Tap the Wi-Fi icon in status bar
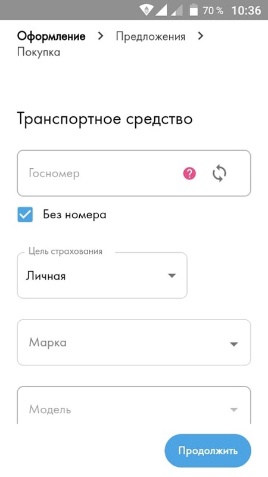Screen dimensions: 268x477 (146, 10)
